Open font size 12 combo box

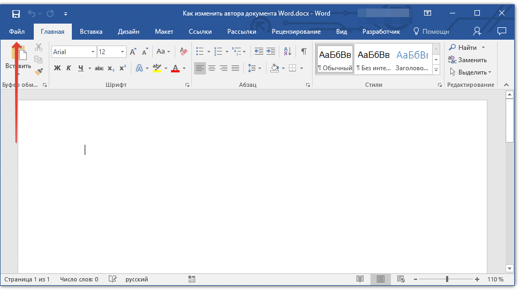pyautogui.click(x=111, y=51)
